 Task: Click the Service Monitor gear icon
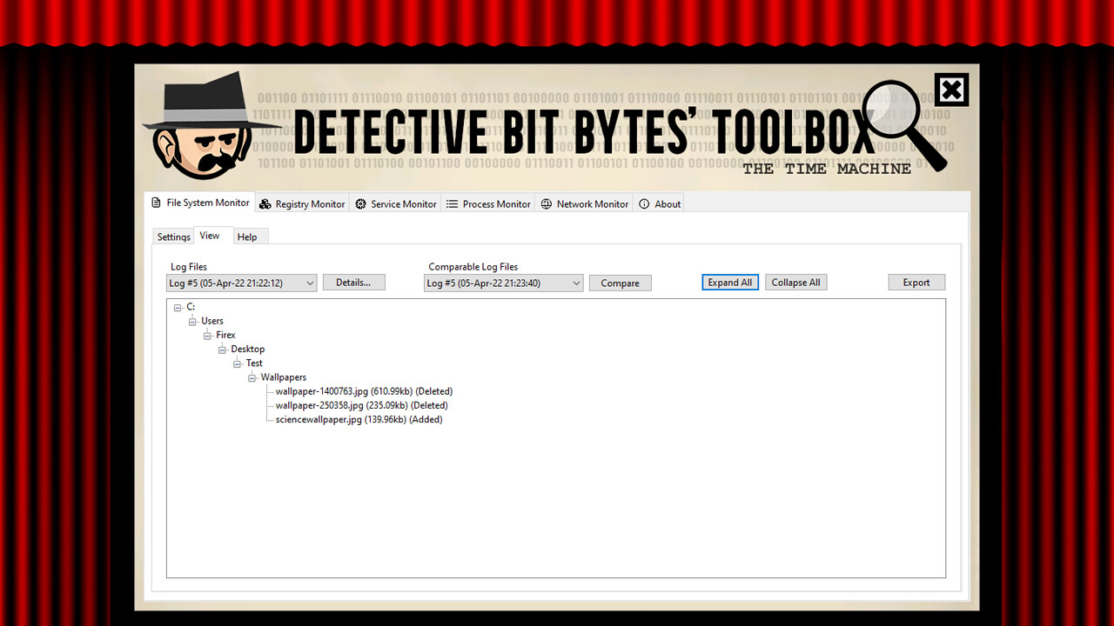(x=360, y=203)
